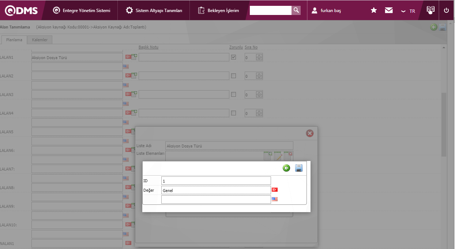Click the LALAN2 Turkish name field
The height and width of the screenshot is (249, 455).
click(77, 76)
